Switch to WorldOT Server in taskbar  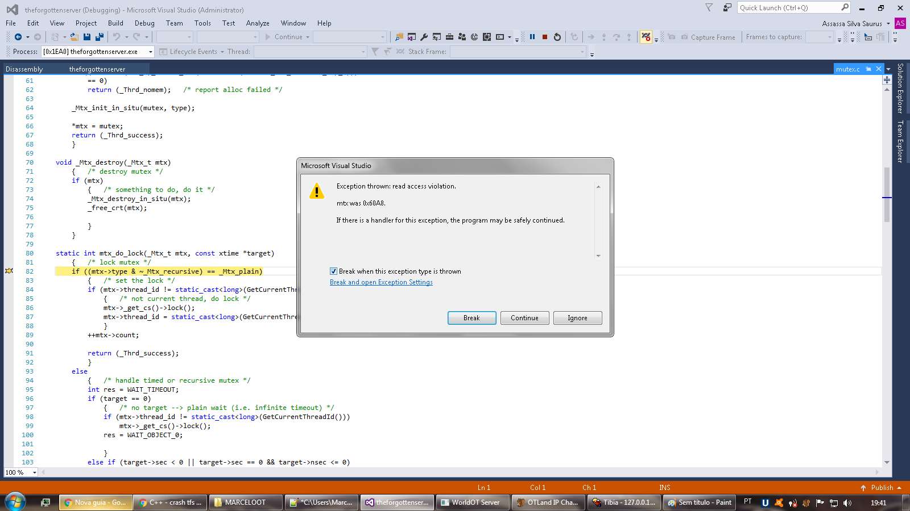click(472, 502)
